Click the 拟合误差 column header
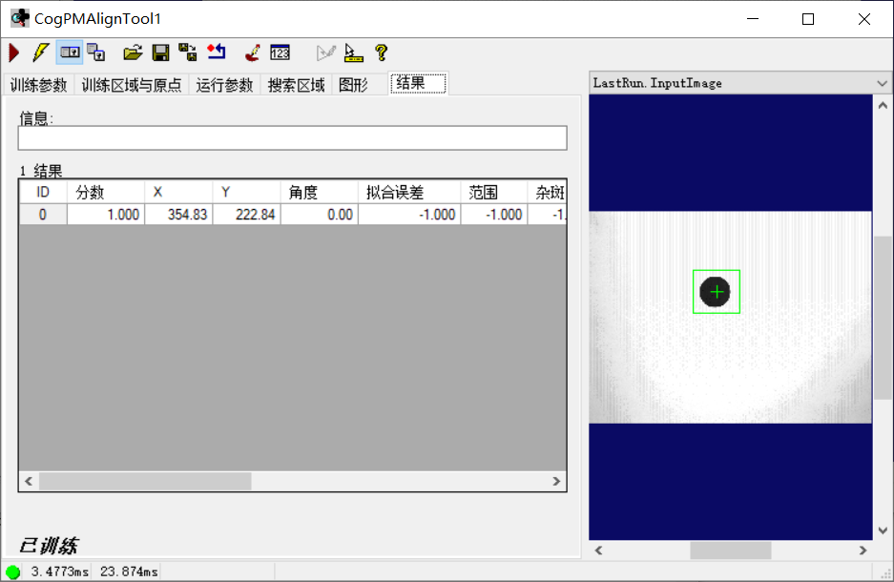This screenshot has height=582, width=894. (409, 192)
